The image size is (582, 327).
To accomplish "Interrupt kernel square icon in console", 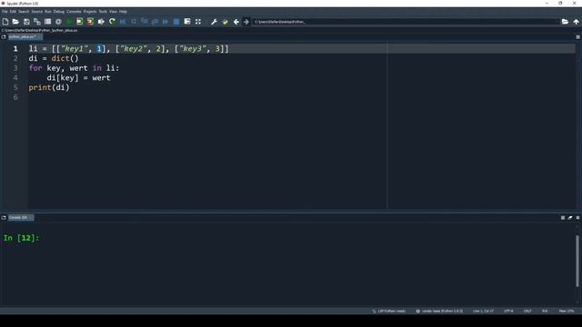I will tap(563, 218).
